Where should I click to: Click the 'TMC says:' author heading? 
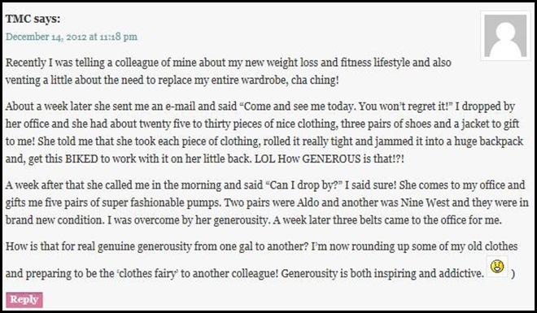(33, 19)
